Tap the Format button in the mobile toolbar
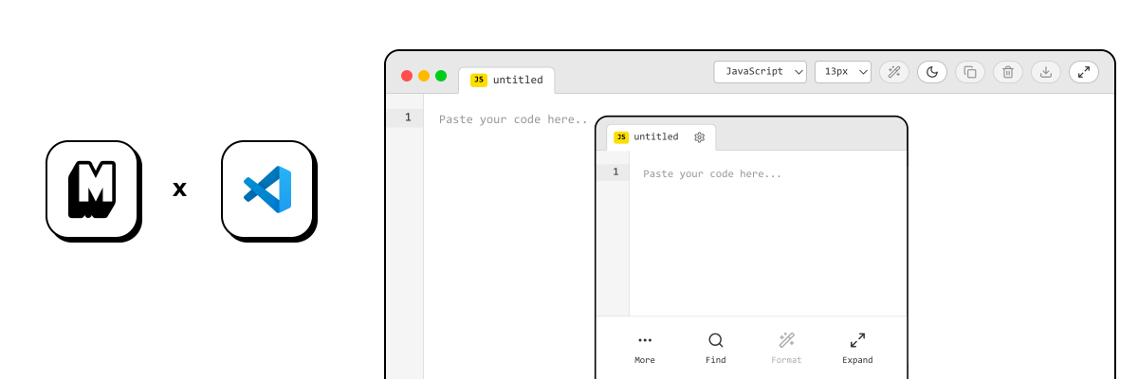 tap(786, 348)
